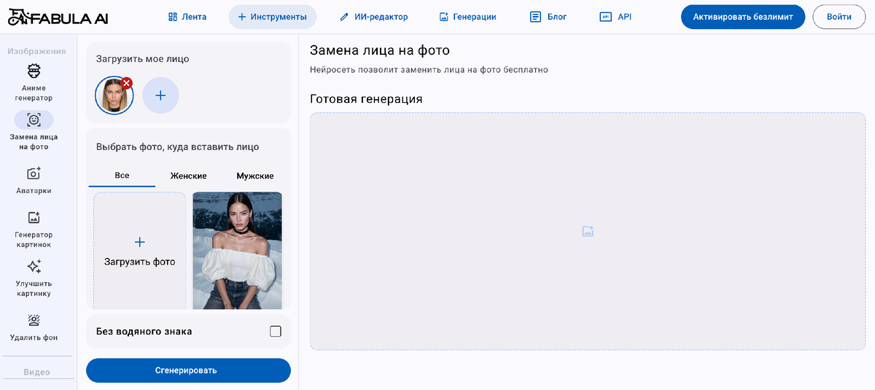This screenshot has width=875, height=390.
Task: Click the Аниме генератор label
Action: [34, 93]
